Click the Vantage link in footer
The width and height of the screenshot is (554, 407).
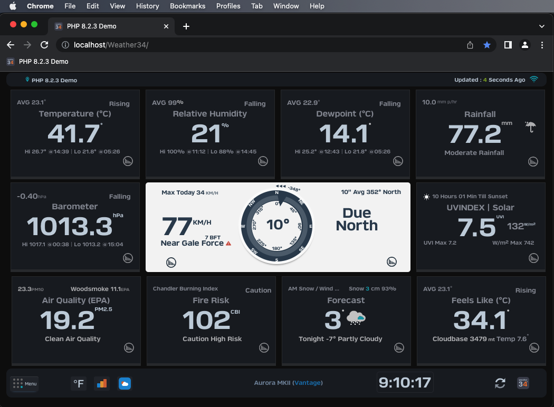coord(308,383)
